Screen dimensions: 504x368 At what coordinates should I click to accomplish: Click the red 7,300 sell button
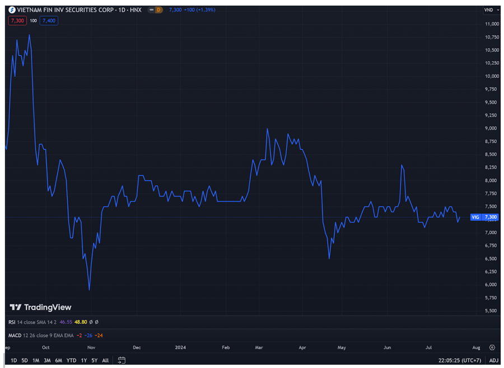pos(16,21)
